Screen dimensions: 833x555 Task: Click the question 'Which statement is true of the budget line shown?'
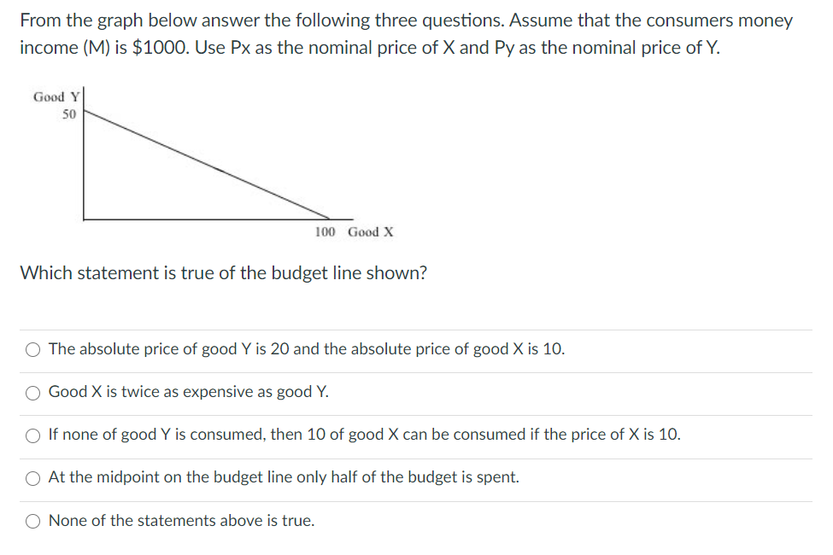pyautogui.click(x=224, y=273)
